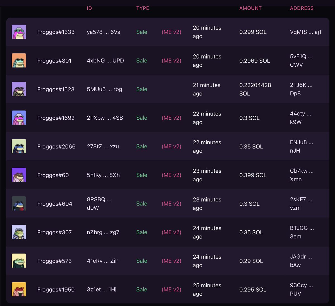The height and width of the screenshot is (306, 335).
Task: Click the Froggos#573 name
Action: [x=54, y=261]
